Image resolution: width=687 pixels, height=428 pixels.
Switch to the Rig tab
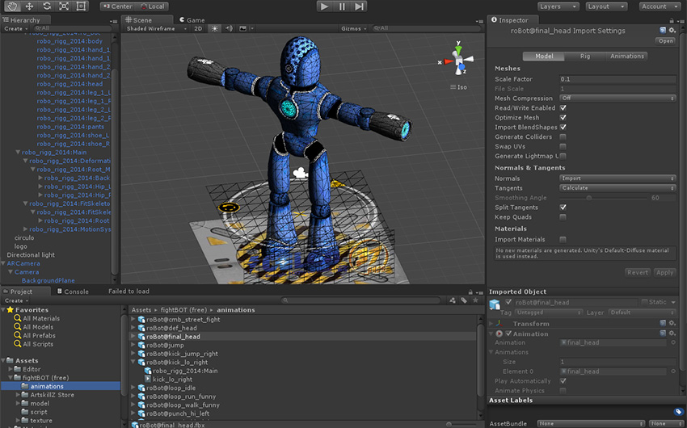click(x=585, y=56)
